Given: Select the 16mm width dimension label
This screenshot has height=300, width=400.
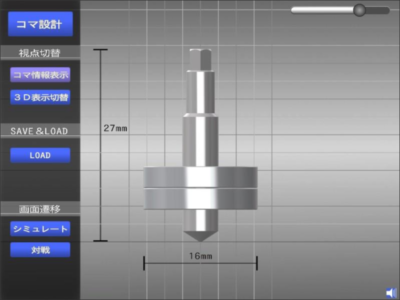Looking at the screenshot, I should [200, 256].
